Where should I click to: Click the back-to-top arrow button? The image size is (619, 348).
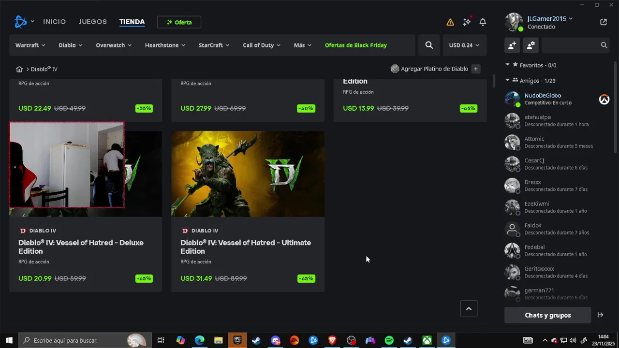click(x=469, y=308)
